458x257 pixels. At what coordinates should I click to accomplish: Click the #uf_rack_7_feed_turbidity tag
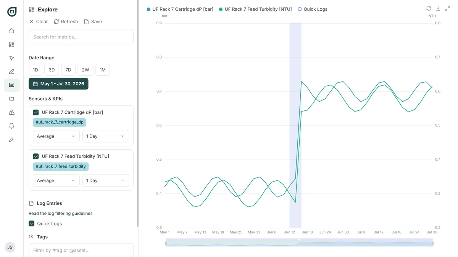(x=61, y=166)
